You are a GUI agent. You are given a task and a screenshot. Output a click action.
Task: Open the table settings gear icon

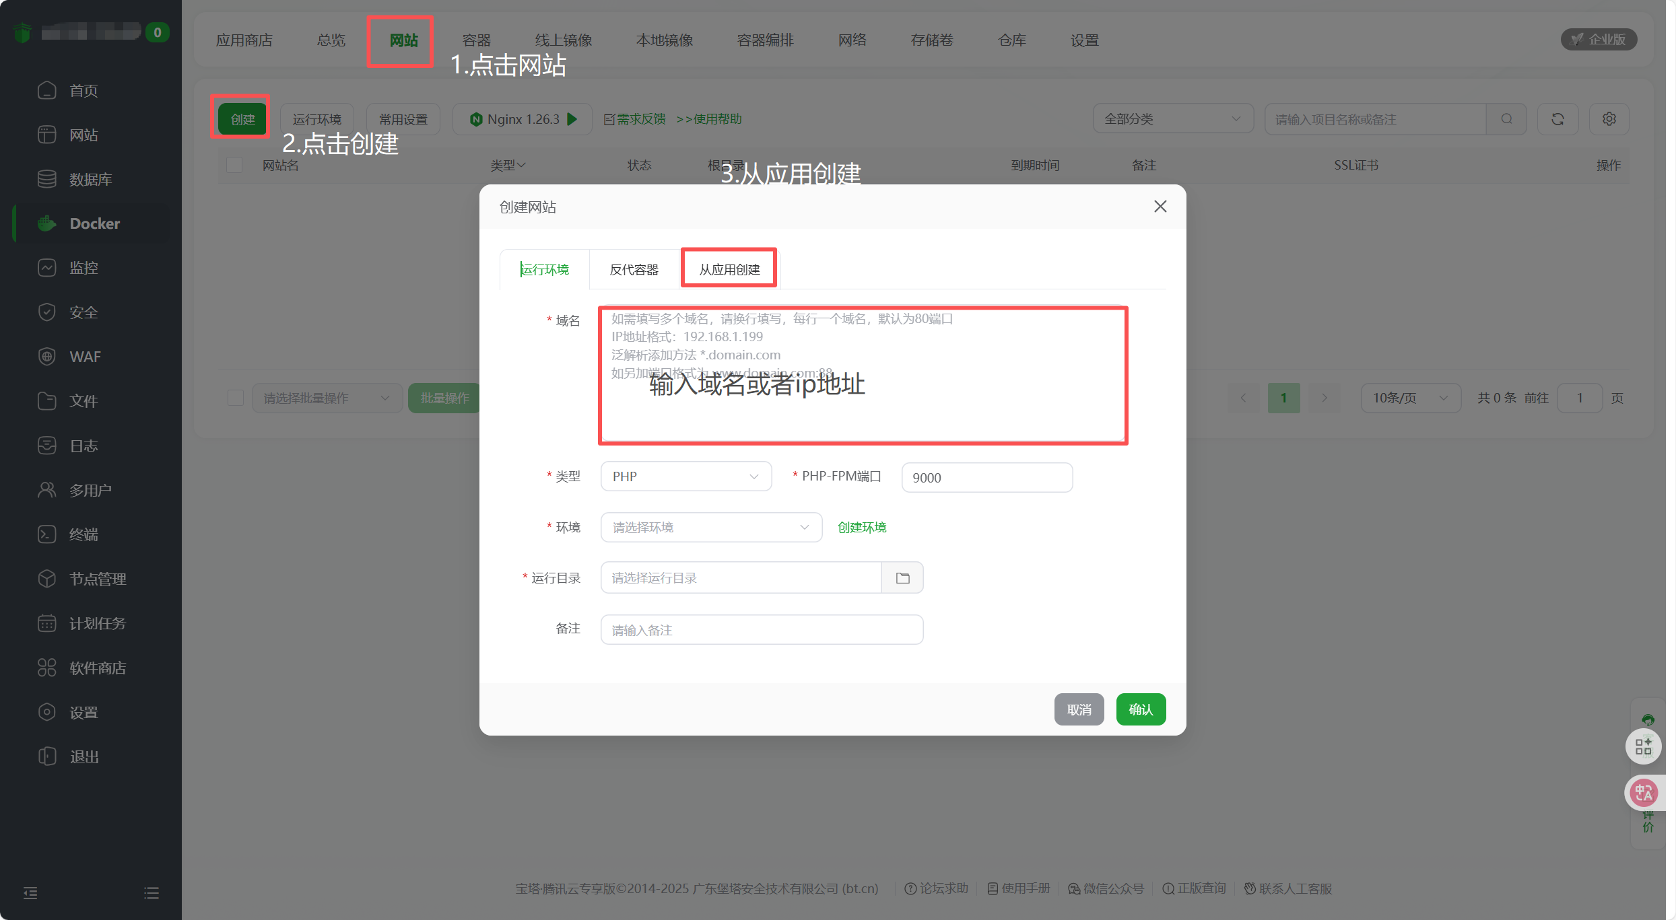(1609, 119)
